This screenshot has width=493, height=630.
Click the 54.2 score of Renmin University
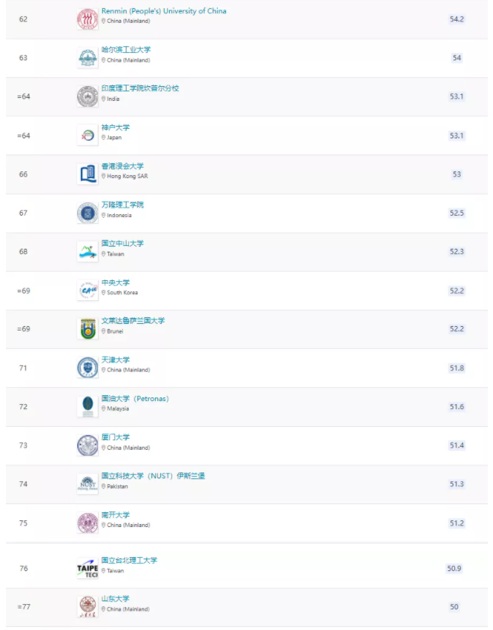[457, 19]
